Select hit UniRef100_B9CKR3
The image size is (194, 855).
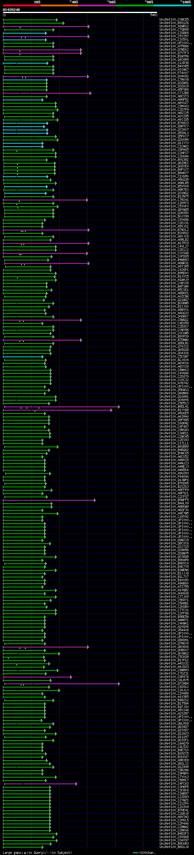(x=174, y=844)
